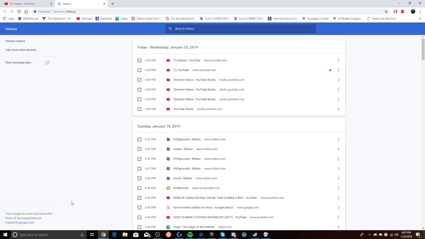
Task: Open YouTube Studio history entry
Action: tap(183, 109)
